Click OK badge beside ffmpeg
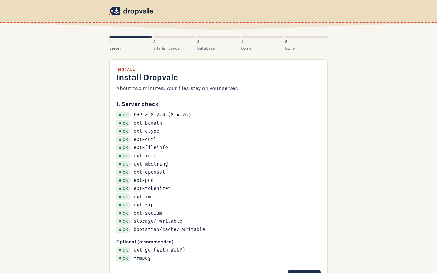 [x=124, y=258]
